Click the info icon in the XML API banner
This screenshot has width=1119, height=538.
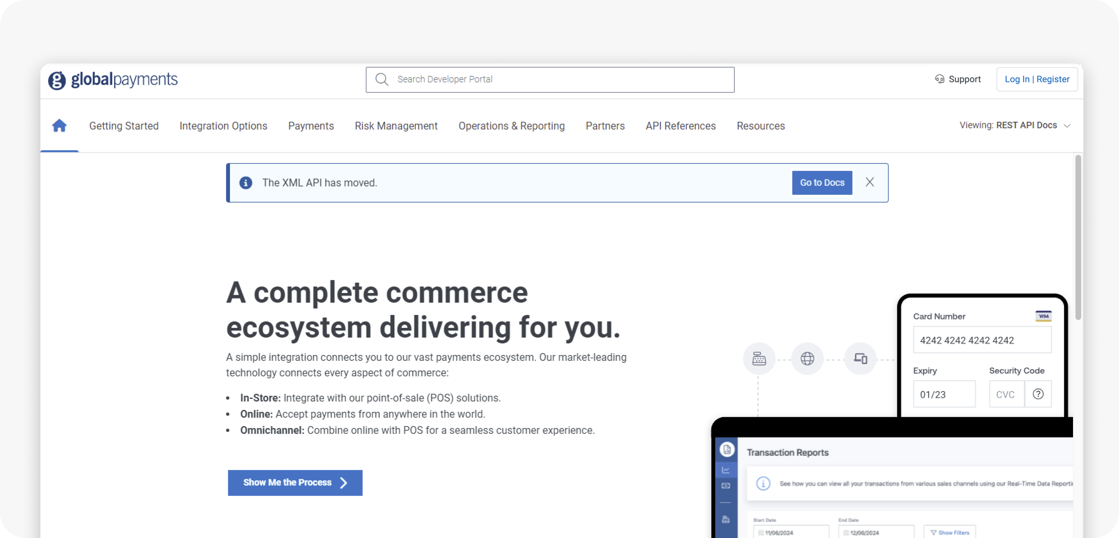tap(246, 183)
